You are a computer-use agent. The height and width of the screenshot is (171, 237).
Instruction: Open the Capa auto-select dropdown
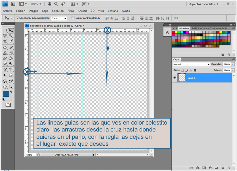point(59,18)
